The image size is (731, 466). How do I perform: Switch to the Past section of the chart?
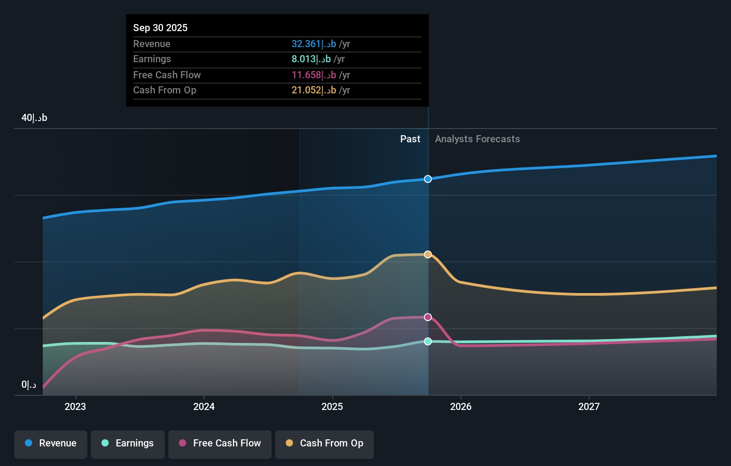410,139
